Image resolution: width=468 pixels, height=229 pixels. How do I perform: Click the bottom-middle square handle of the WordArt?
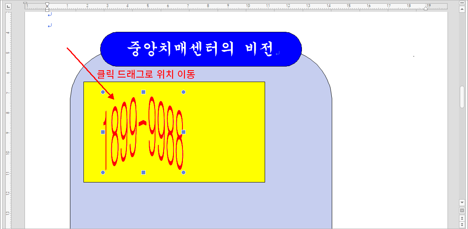143,172
